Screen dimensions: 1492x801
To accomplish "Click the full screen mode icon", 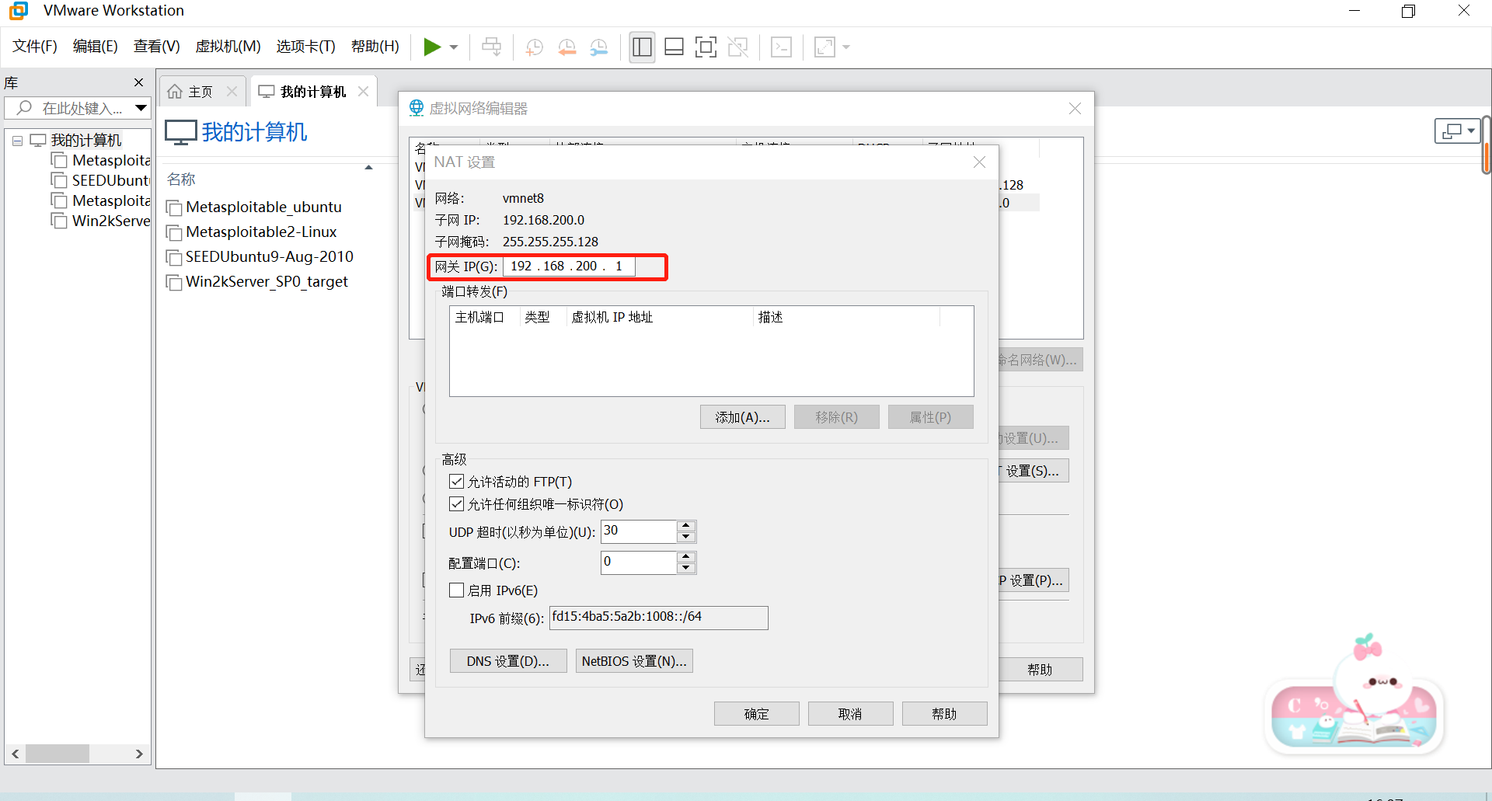I will [706, 47].
